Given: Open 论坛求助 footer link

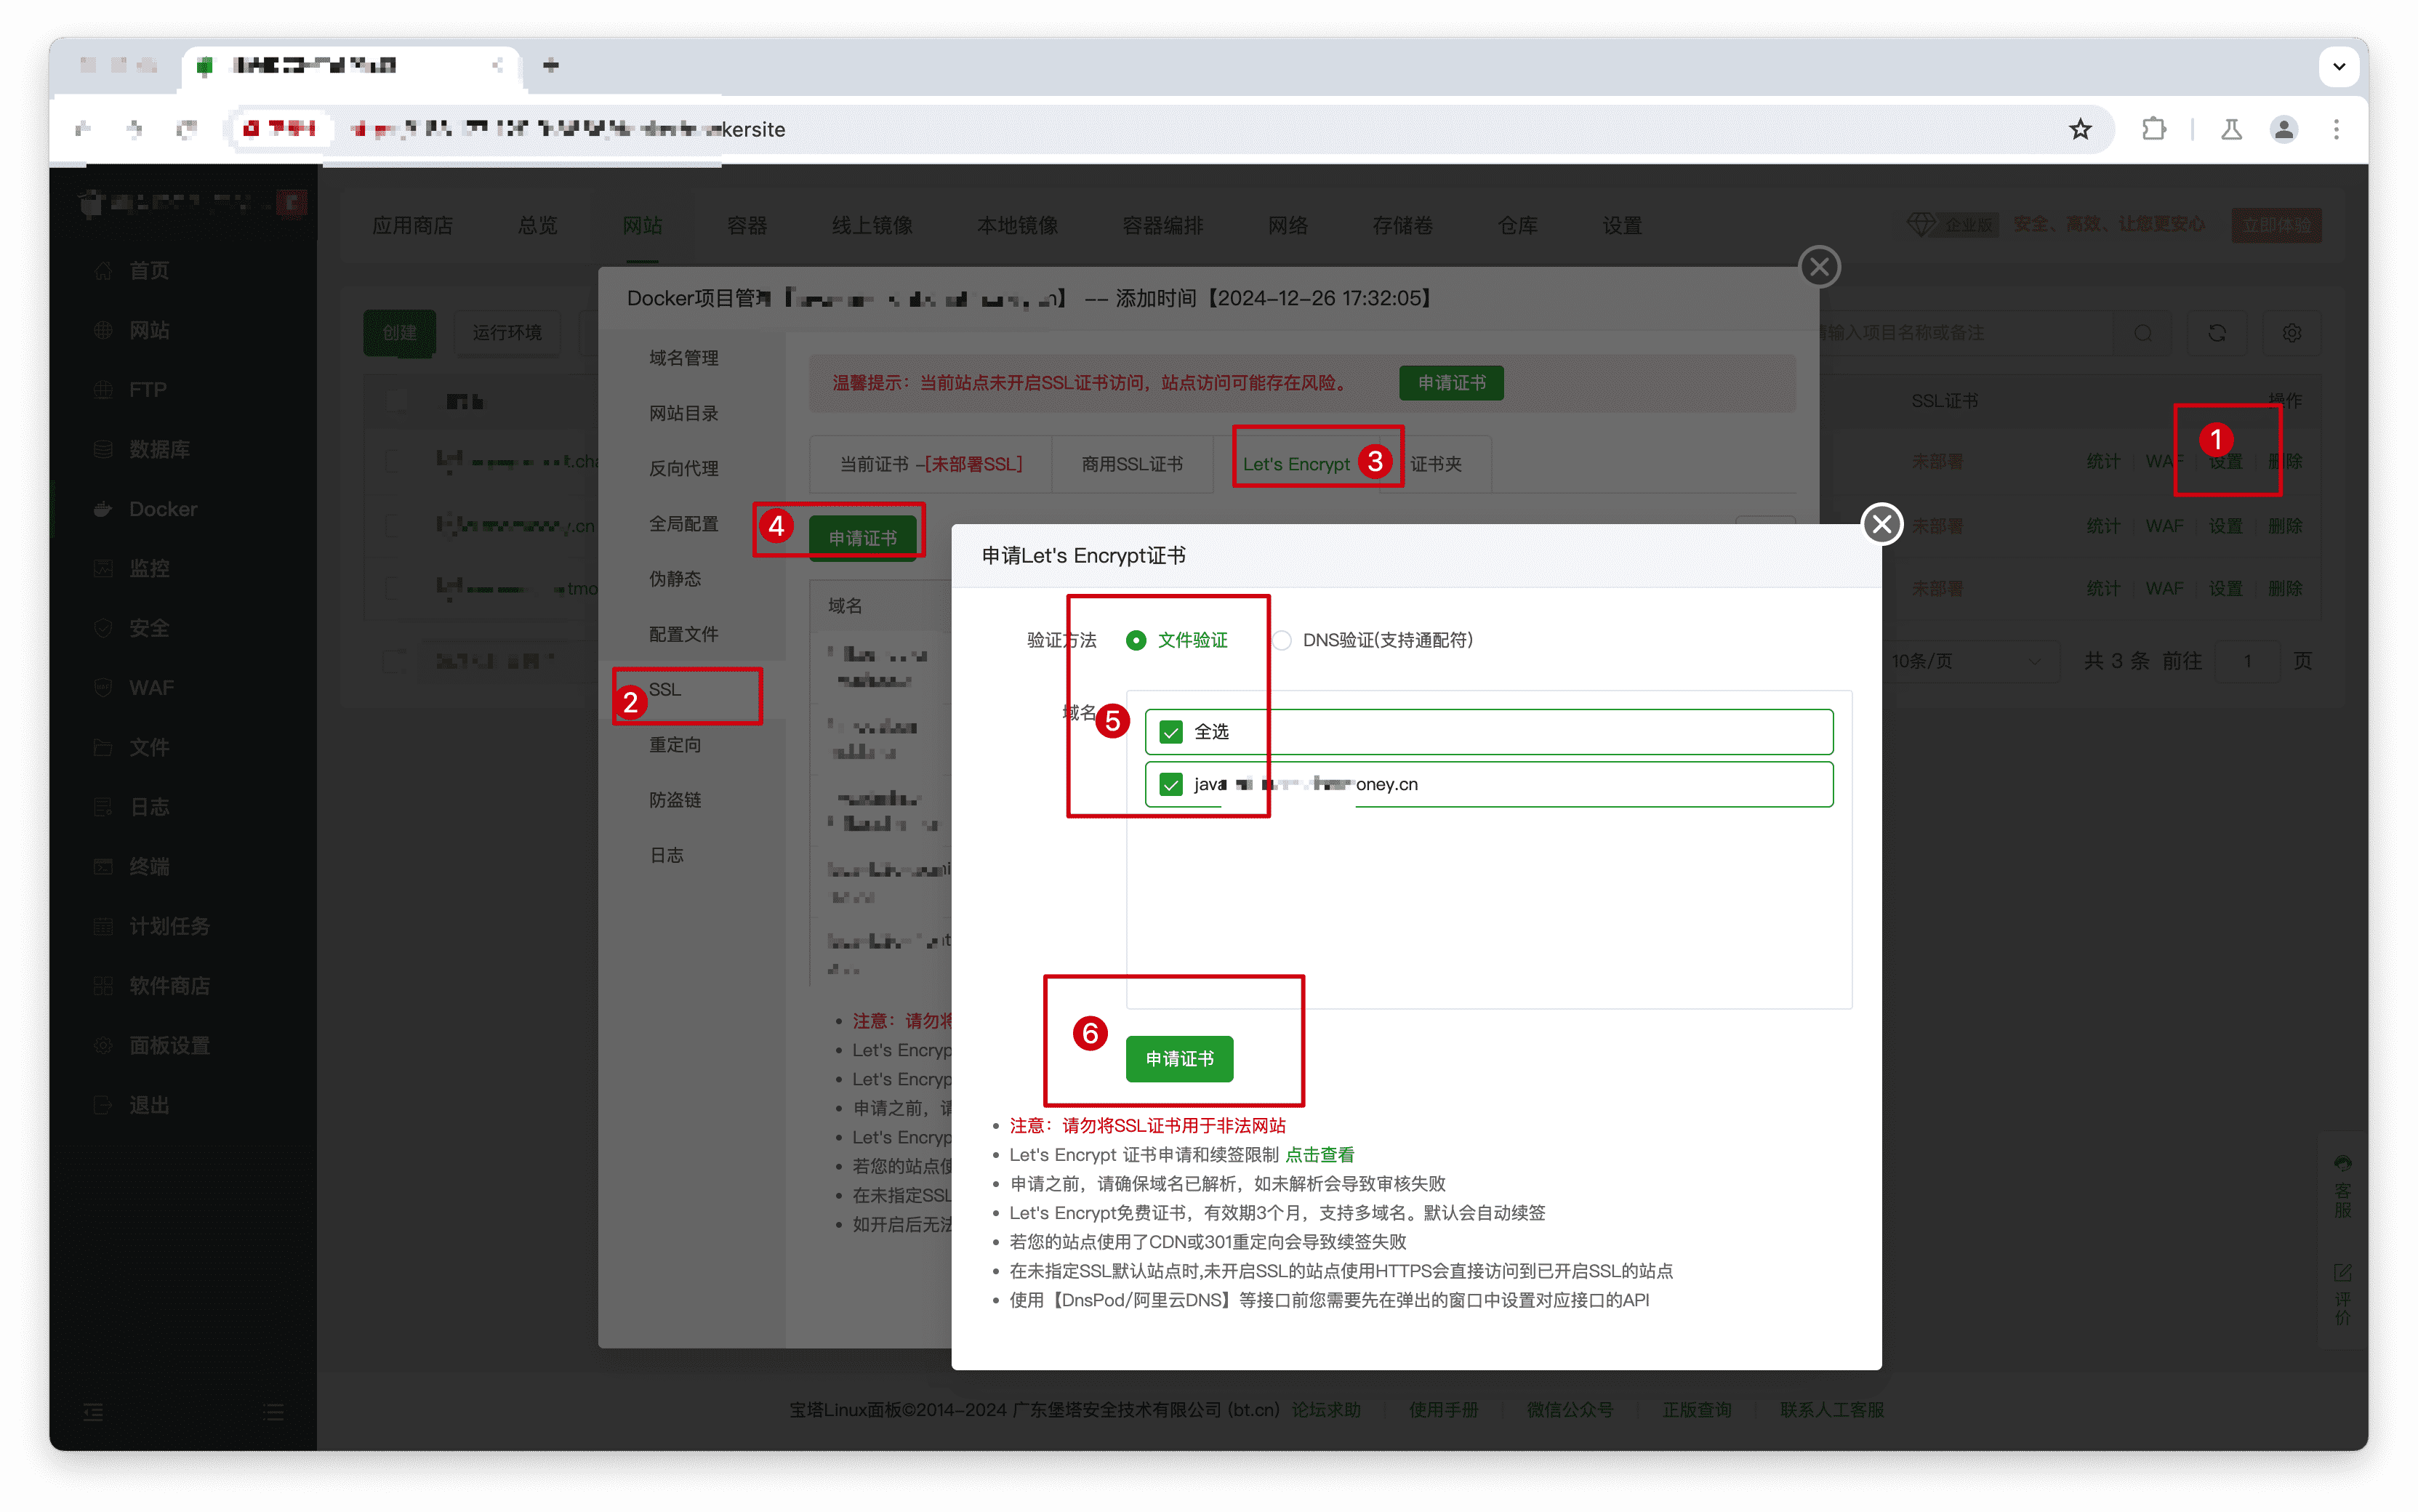Looking at the screenshot, I should [1325, 1409].
